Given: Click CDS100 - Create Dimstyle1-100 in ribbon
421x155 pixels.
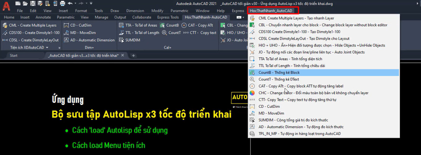Looking at the screenshot, I should [31, 33].
